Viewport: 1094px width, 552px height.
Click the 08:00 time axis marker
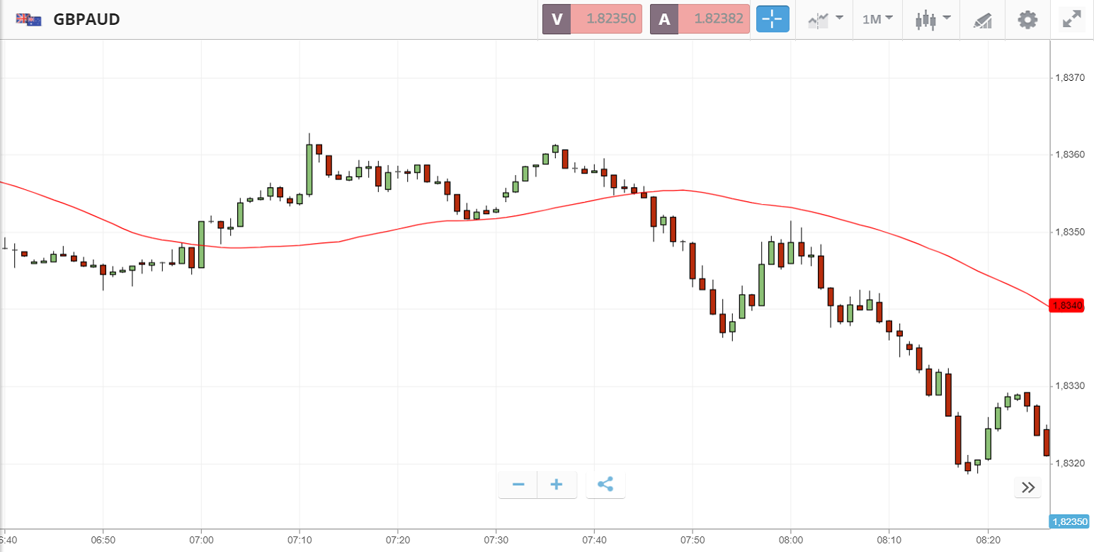790,539
